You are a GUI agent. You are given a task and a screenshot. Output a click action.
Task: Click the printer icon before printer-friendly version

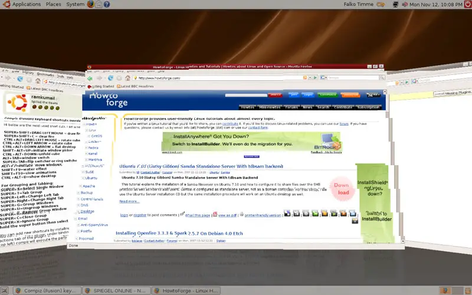[242, 214]
